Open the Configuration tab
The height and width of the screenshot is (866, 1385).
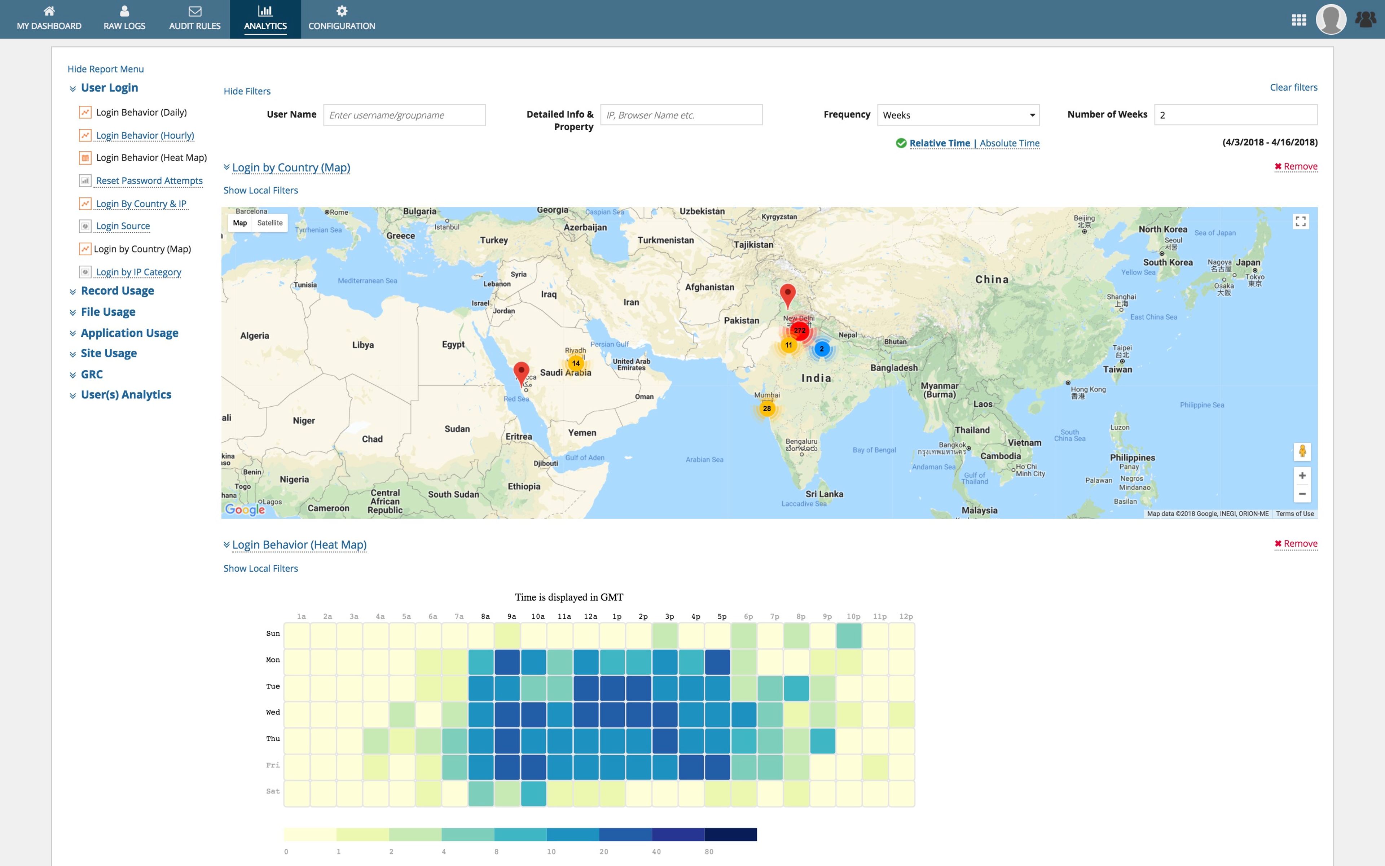point(342,19)
